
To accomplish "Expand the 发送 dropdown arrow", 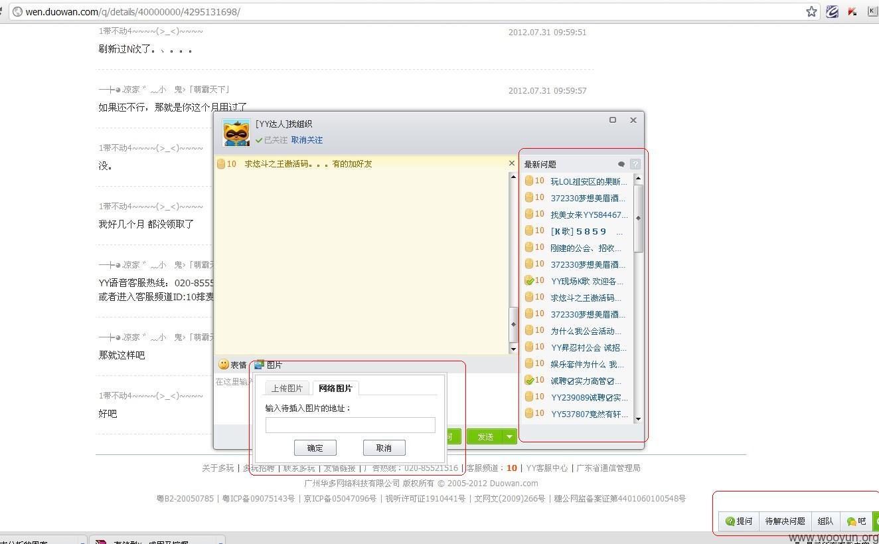I will coord(510,436).
